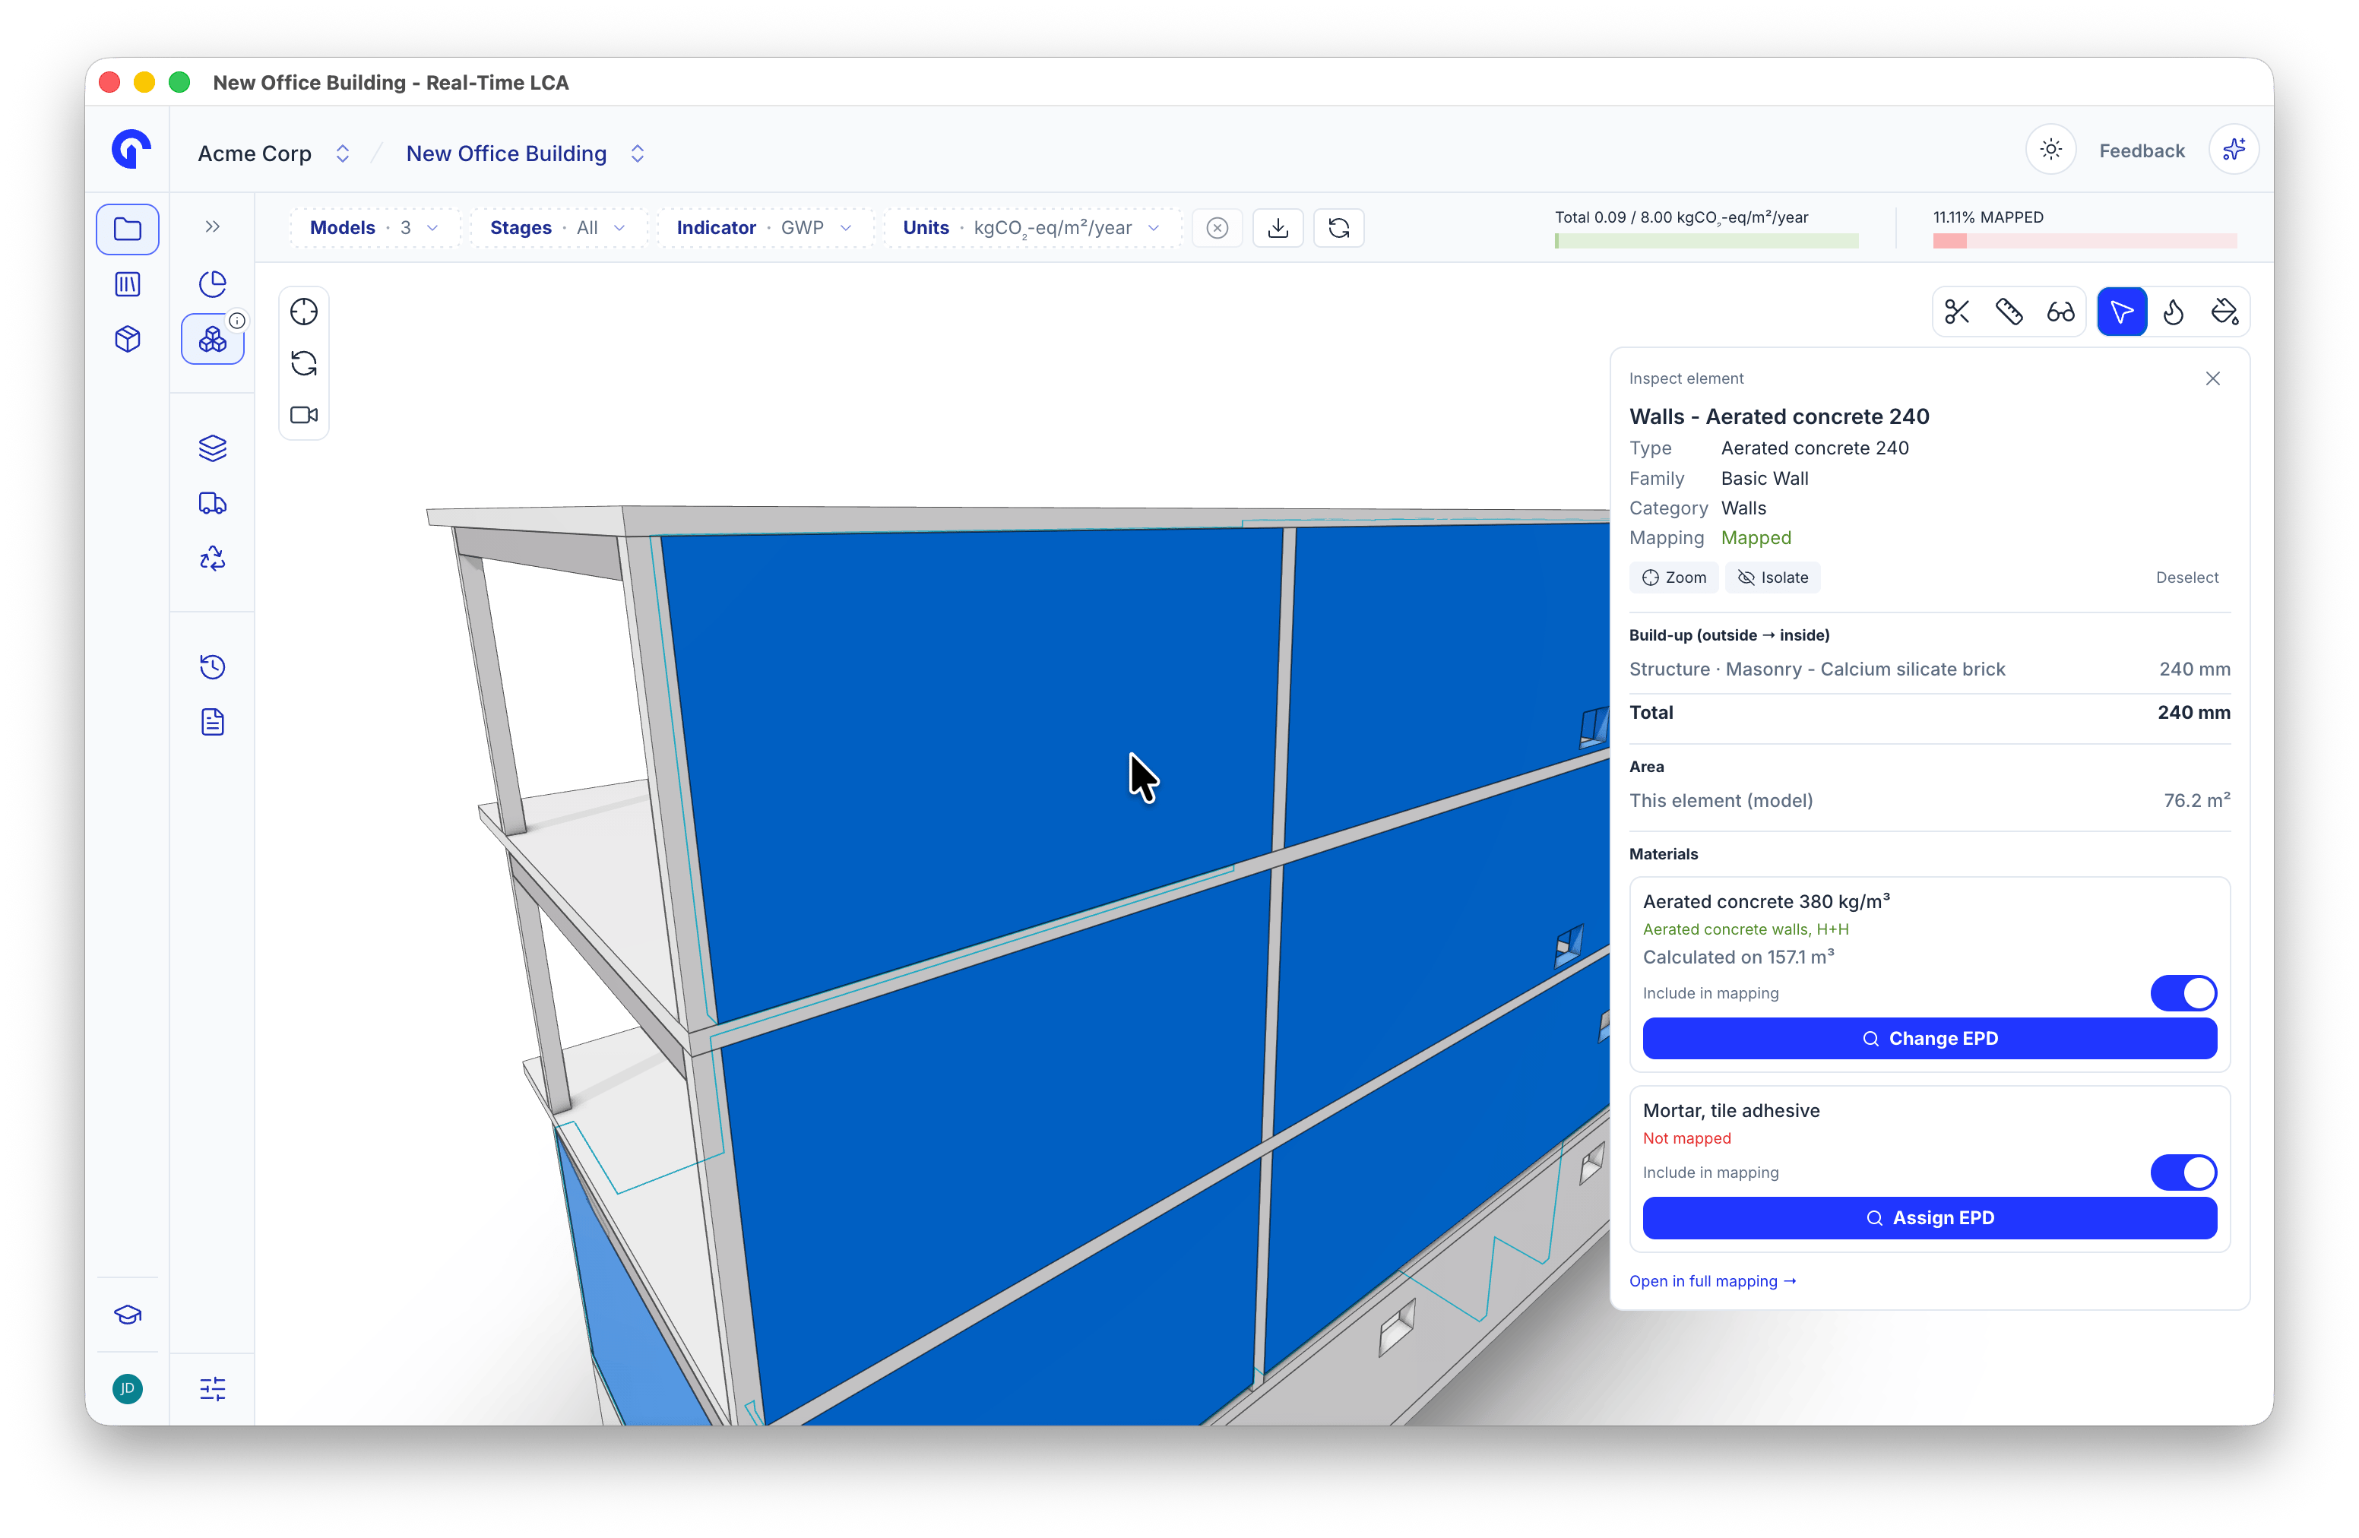Open the library books icon

(x=128, y=284)
